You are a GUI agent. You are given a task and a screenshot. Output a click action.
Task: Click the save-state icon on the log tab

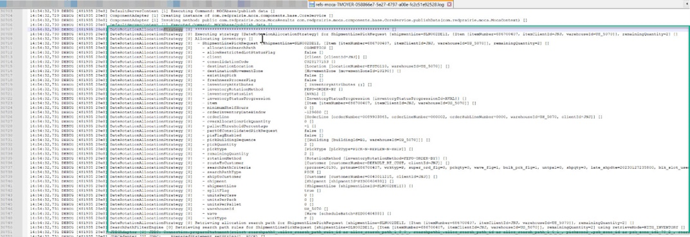[312, 4]
